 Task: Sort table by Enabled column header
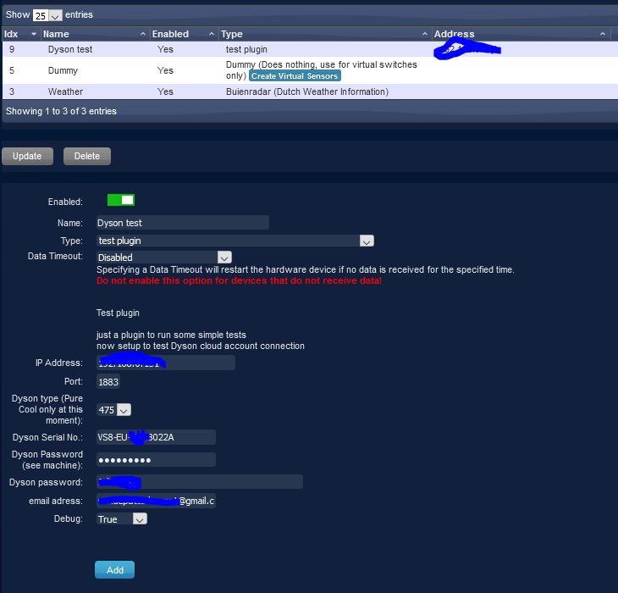[183, 34]
